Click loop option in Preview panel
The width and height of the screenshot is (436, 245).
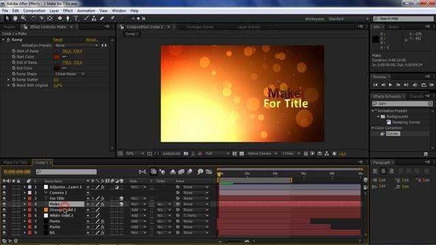click(424, 85)
